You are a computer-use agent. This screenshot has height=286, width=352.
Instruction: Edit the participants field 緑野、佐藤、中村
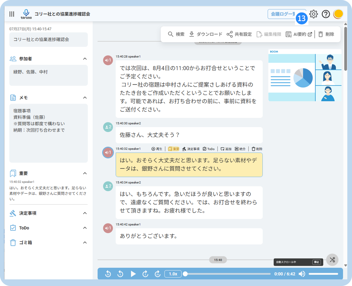coord(49,75)
